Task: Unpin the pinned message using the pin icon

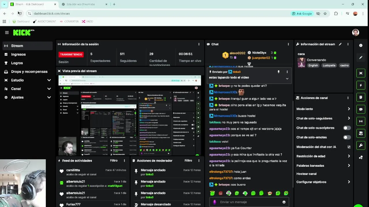Action: coord(278,72)
